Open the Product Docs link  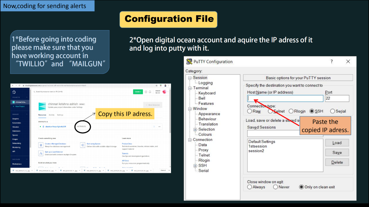click(x=127, y=144)
